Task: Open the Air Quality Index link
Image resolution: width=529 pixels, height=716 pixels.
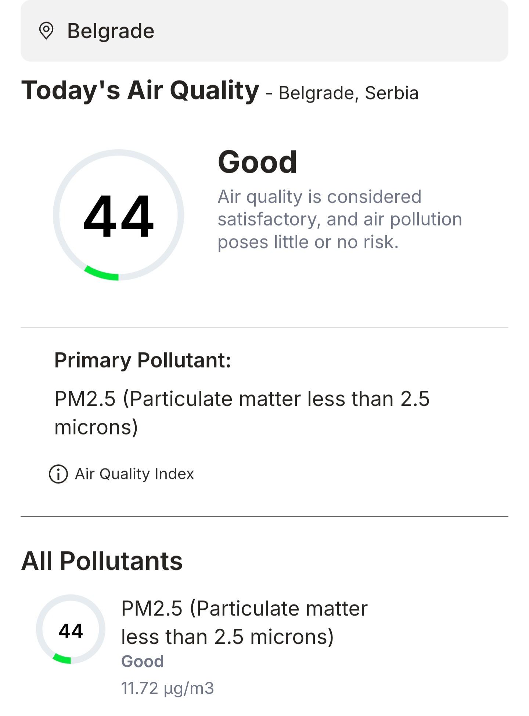Action: (134, 474)
